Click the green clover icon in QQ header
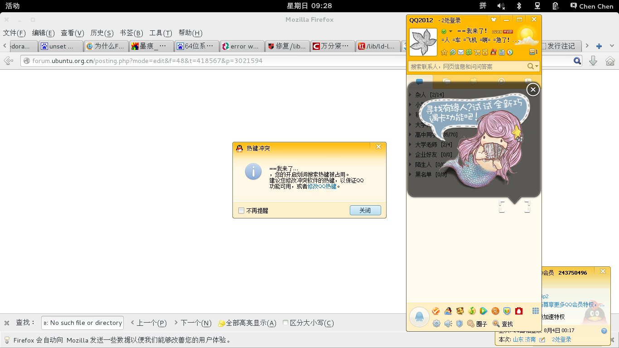The width and height of the screenshot is (619, 348). pyautogui.click(x=469, y=52)
